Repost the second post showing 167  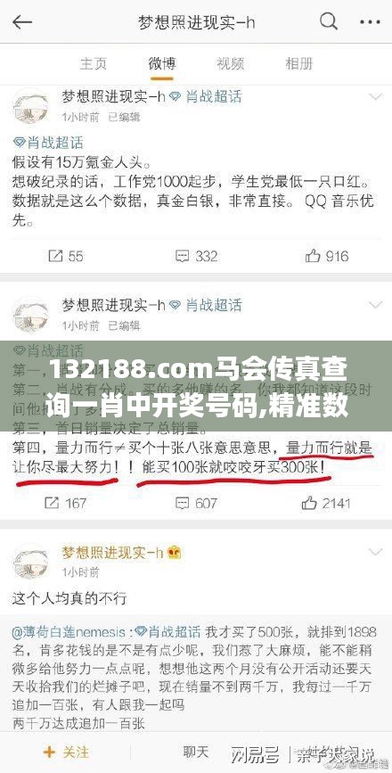point(66,503)
